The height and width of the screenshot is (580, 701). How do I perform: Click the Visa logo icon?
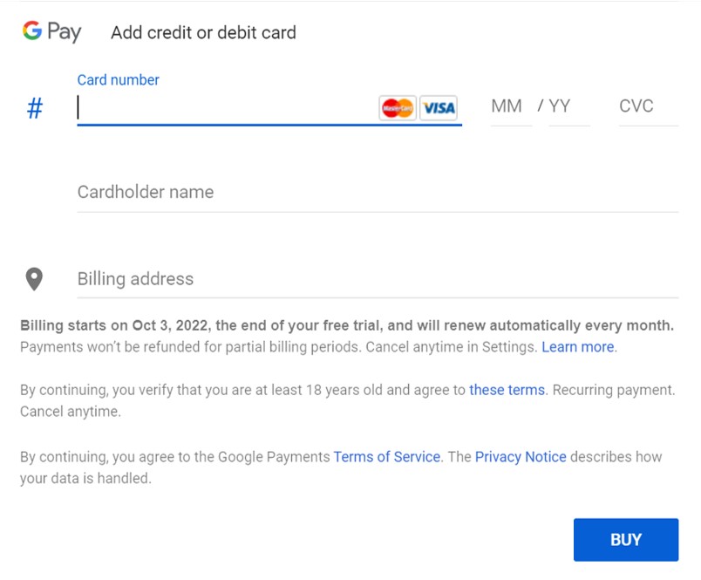(x=439, y=107)
